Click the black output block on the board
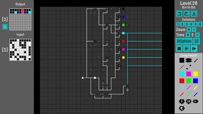 click(123, 9)
